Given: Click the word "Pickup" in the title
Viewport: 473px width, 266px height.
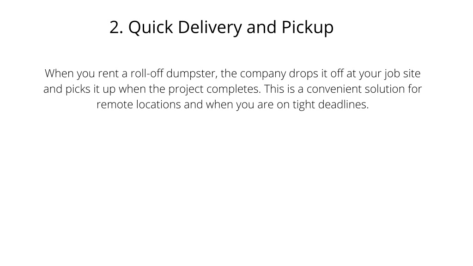Looking at the screenshot, I should click(x=308, y=28).
